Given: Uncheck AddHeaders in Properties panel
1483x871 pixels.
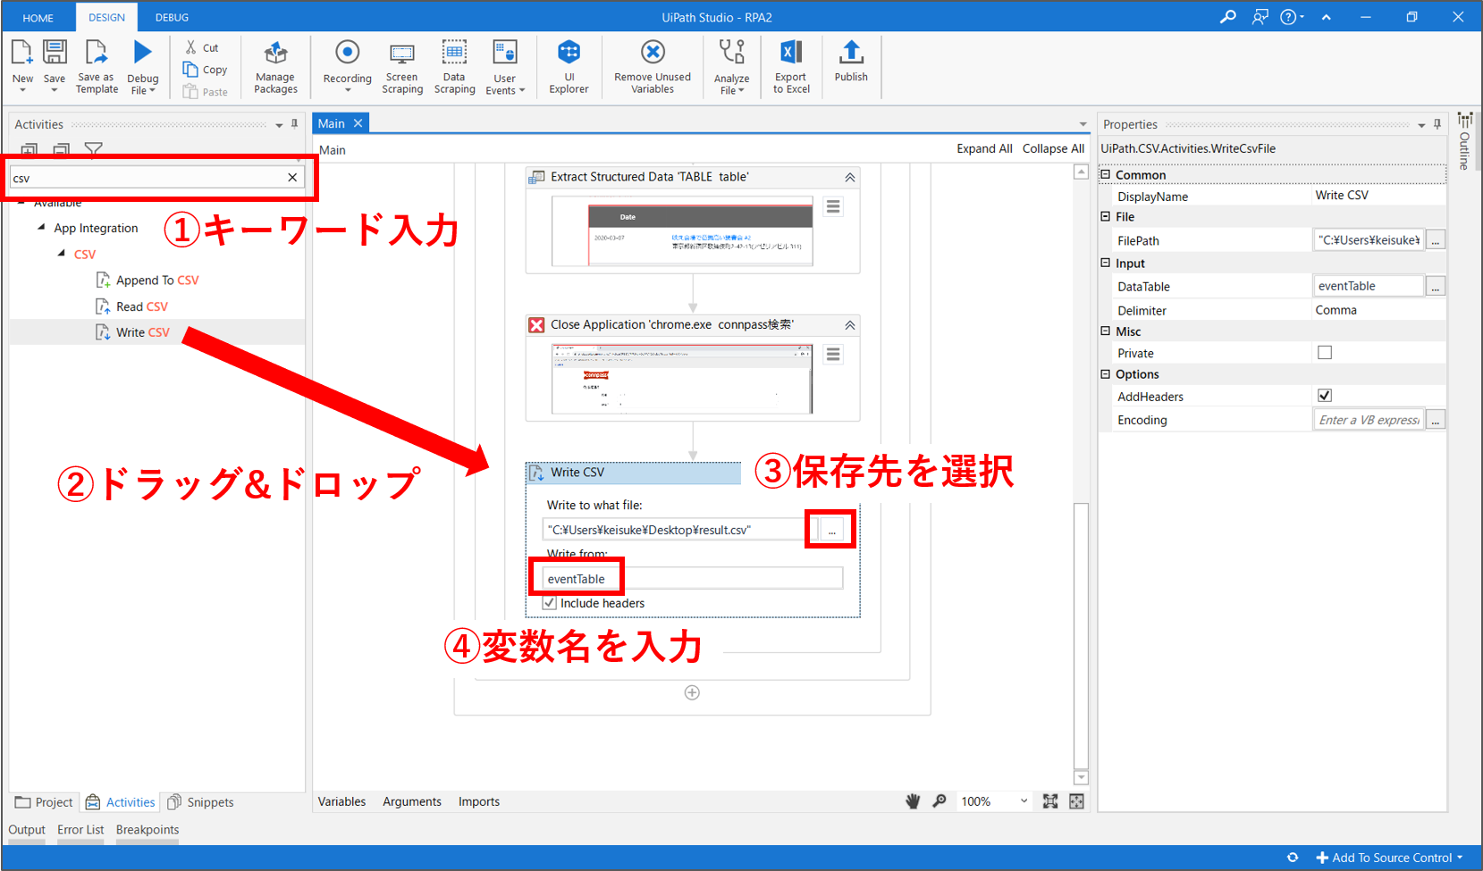Looking at the screenshot, I should (1325, 396).
